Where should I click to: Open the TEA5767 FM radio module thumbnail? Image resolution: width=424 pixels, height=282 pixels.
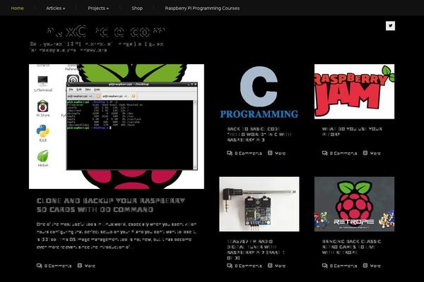pos(259,204)
